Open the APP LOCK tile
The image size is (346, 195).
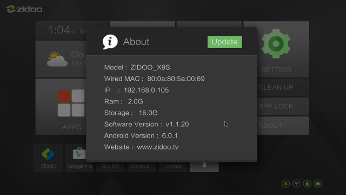point(283,107)
